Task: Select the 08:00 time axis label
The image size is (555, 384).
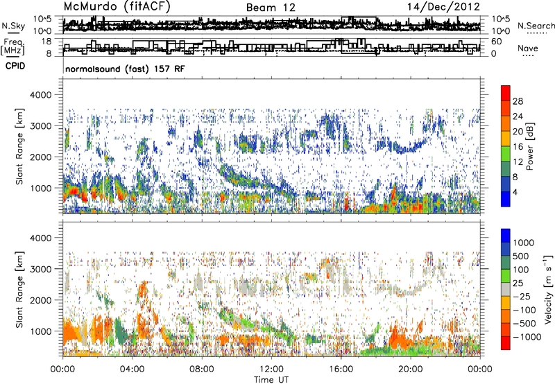Action: 202,369
